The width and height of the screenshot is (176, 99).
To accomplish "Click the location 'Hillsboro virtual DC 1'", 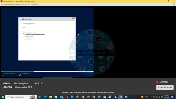I will tap(23, 87).
